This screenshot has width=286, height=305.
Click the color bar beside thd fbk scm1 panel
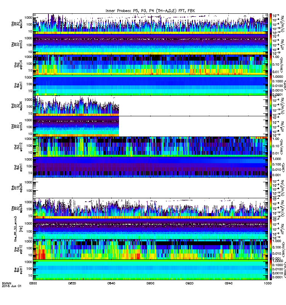[271, 167]
